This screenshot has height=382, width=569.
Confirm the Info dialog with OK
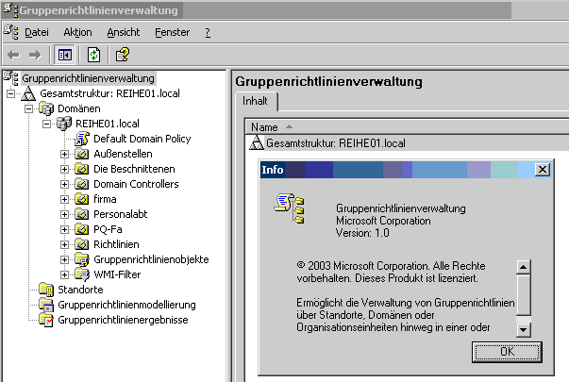tap(507, 352)
